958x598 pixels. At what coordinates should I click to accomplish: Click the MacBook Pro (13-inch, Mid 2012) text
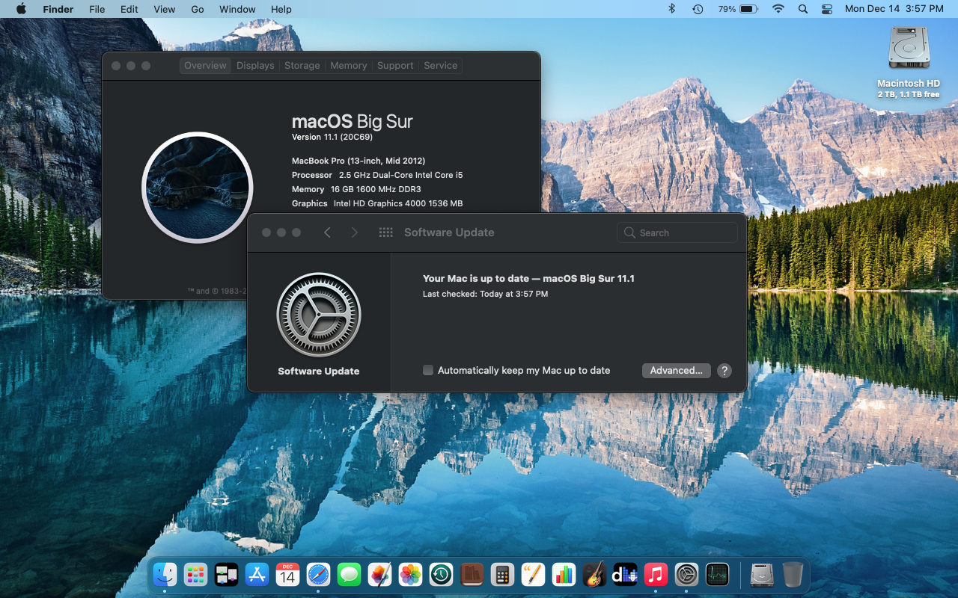359,161
